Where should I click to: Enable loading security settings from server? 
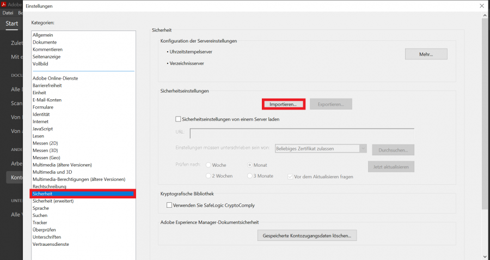pyautogui.click(x=178, y=119)
